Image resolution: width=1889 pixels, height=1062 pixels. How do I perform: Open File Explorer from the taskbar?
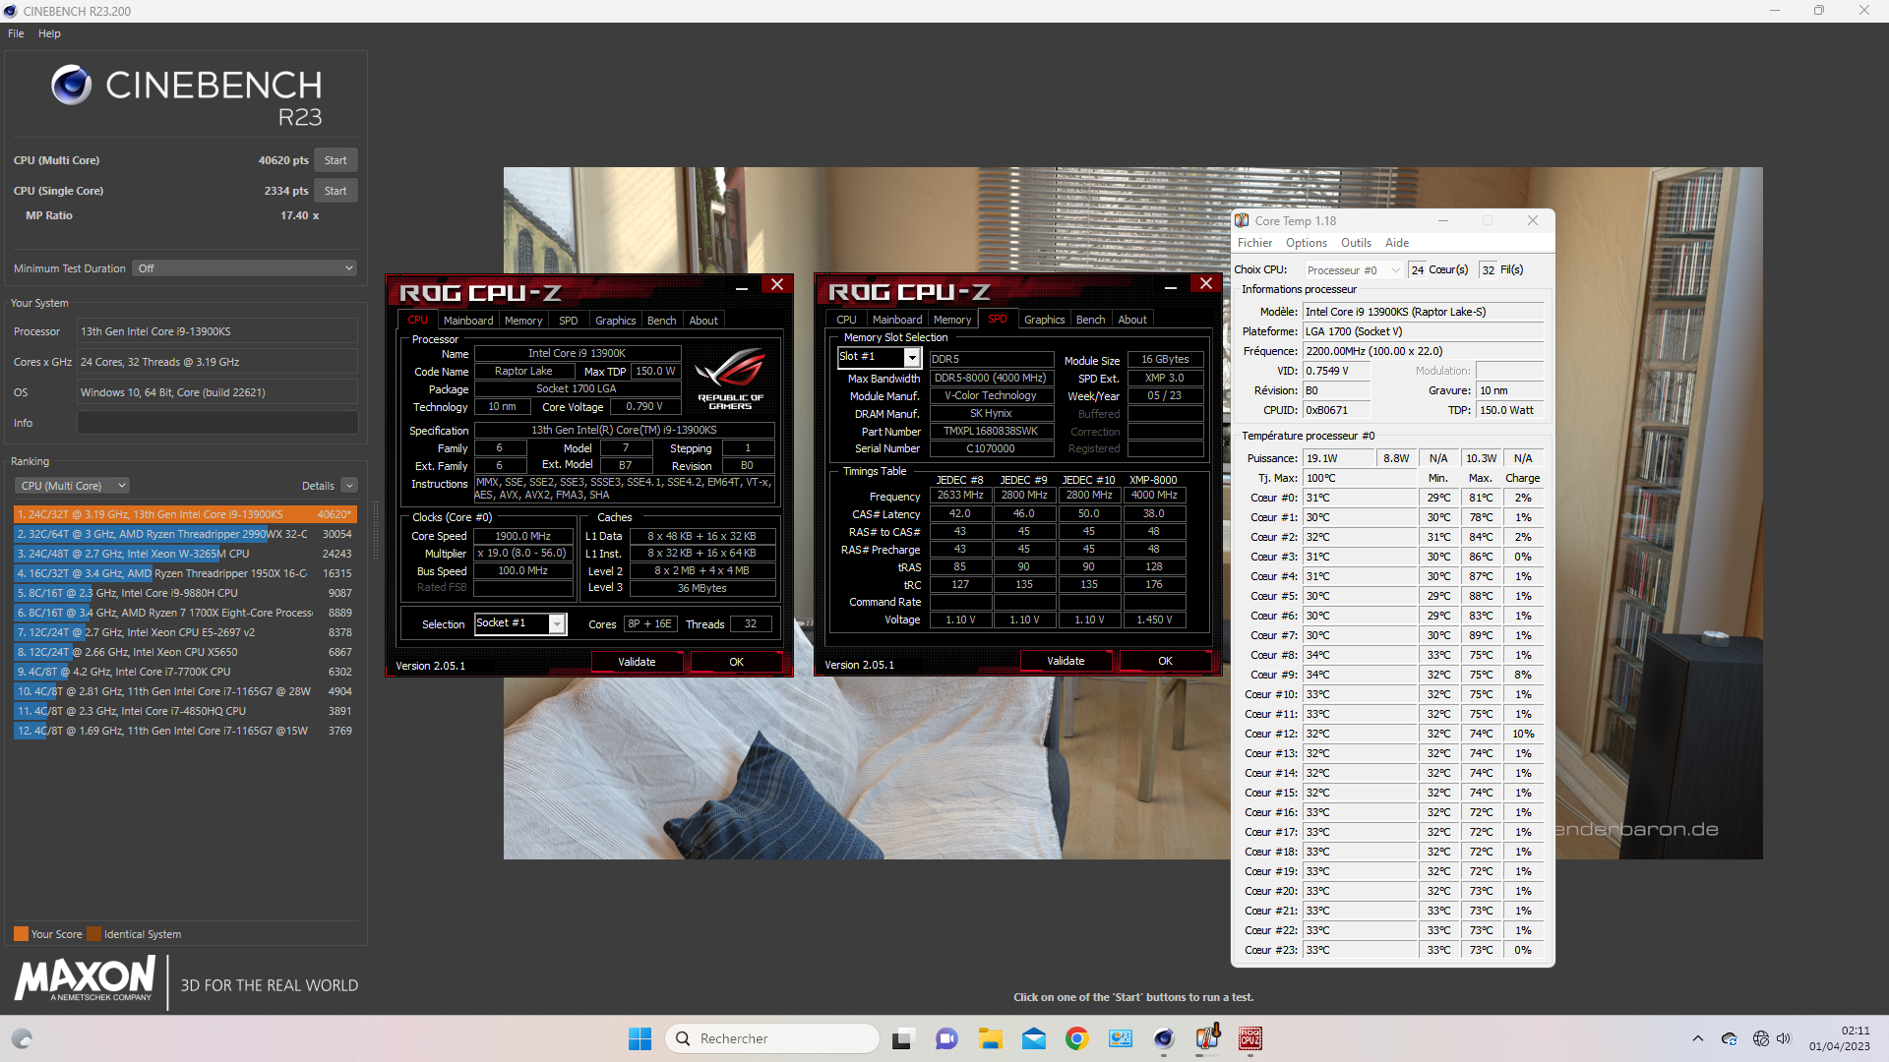pyautogui.click(x=990, y=1038)
